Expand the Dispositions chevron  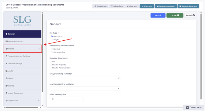(x=39, y=101)
